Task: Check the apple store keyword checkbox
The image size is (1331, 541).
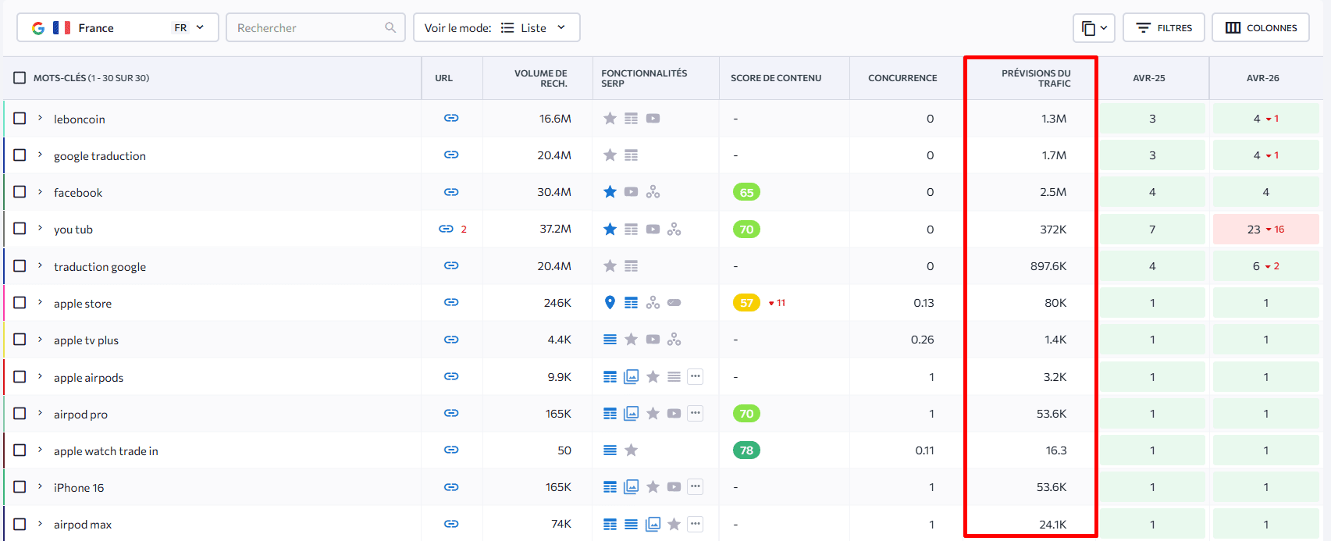Action: click(x=20, y=302)
